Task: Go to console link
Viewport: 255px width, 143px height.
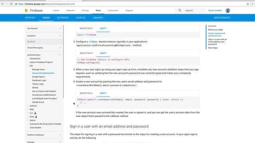Action: coord(215,10)
